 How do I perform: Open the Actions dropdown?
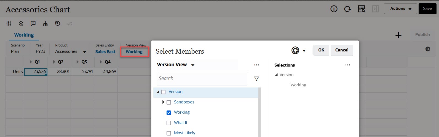point(401,9)
